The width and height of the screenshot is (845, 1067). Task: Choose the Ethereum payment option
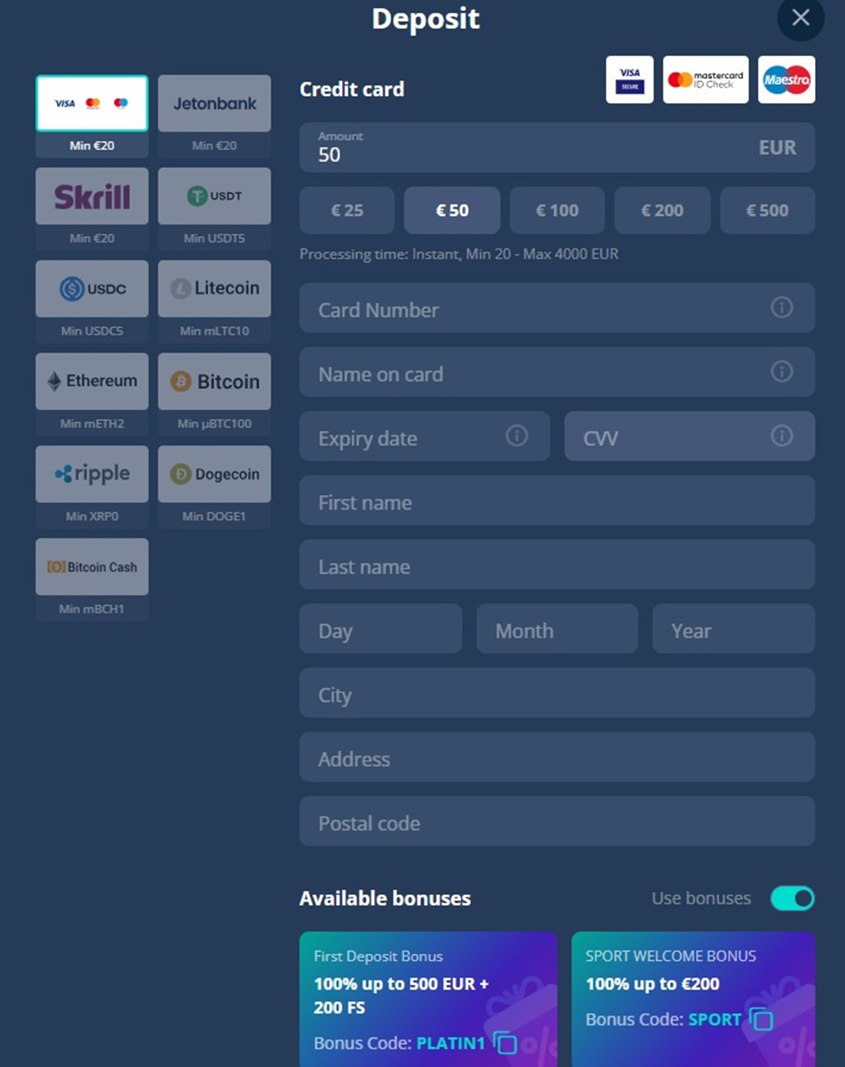(x=92, y=382)
